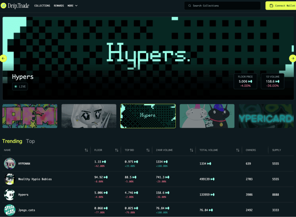Open Jpegs.cats collection avatar
Screen dimensions: 296x217
coord(10,210)
